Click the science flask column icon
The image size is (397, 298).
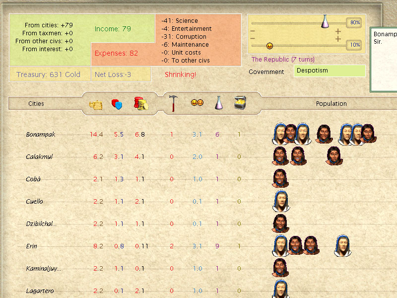pyautogui.click(x=218, y=103)
